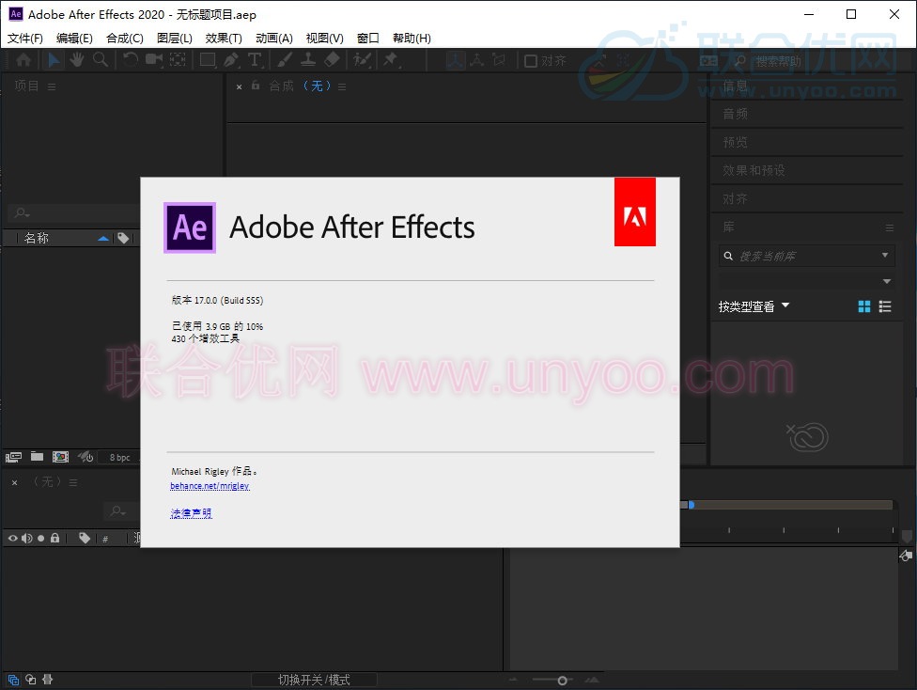This screenshot has height=690, width=917.
Task: Click the blue time navigator handle
Action: click(x=692, y=505)
